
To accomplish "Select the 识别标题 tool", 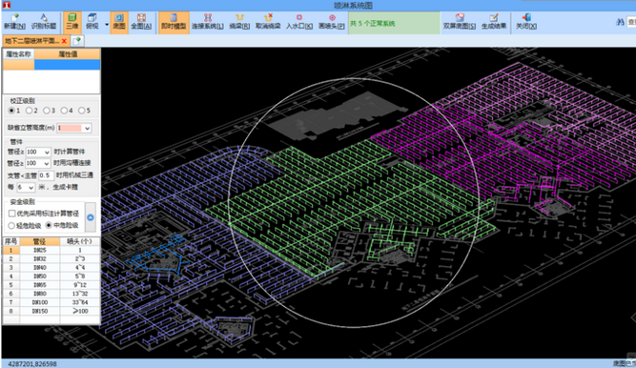I will (44, 22).
